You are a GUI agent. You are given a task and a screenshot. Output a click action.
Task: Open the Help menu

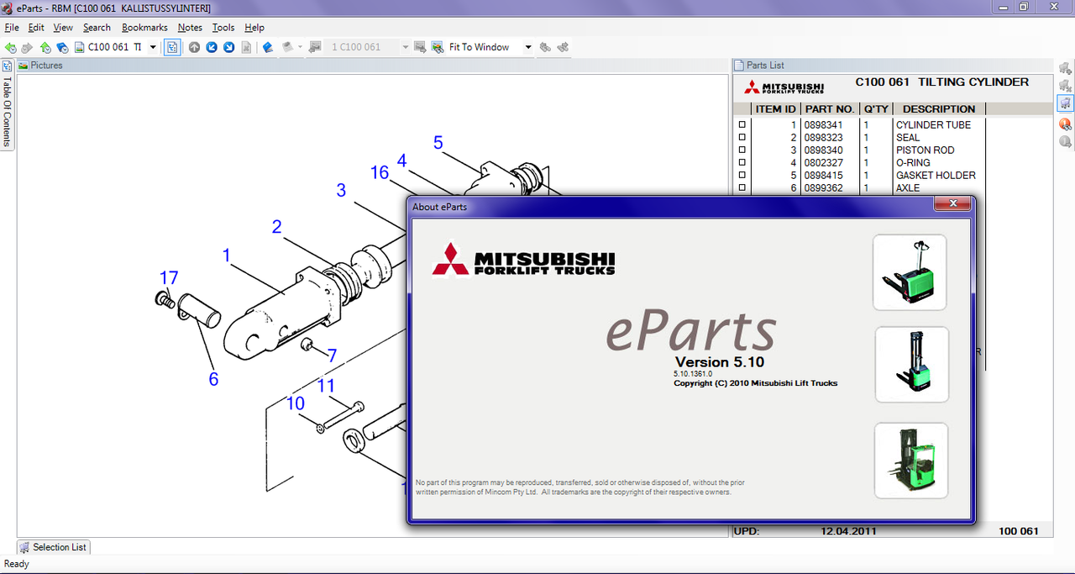click(254, 28)
